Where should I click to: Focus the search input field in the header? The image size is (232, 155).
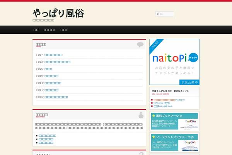(x=167, y=14)
